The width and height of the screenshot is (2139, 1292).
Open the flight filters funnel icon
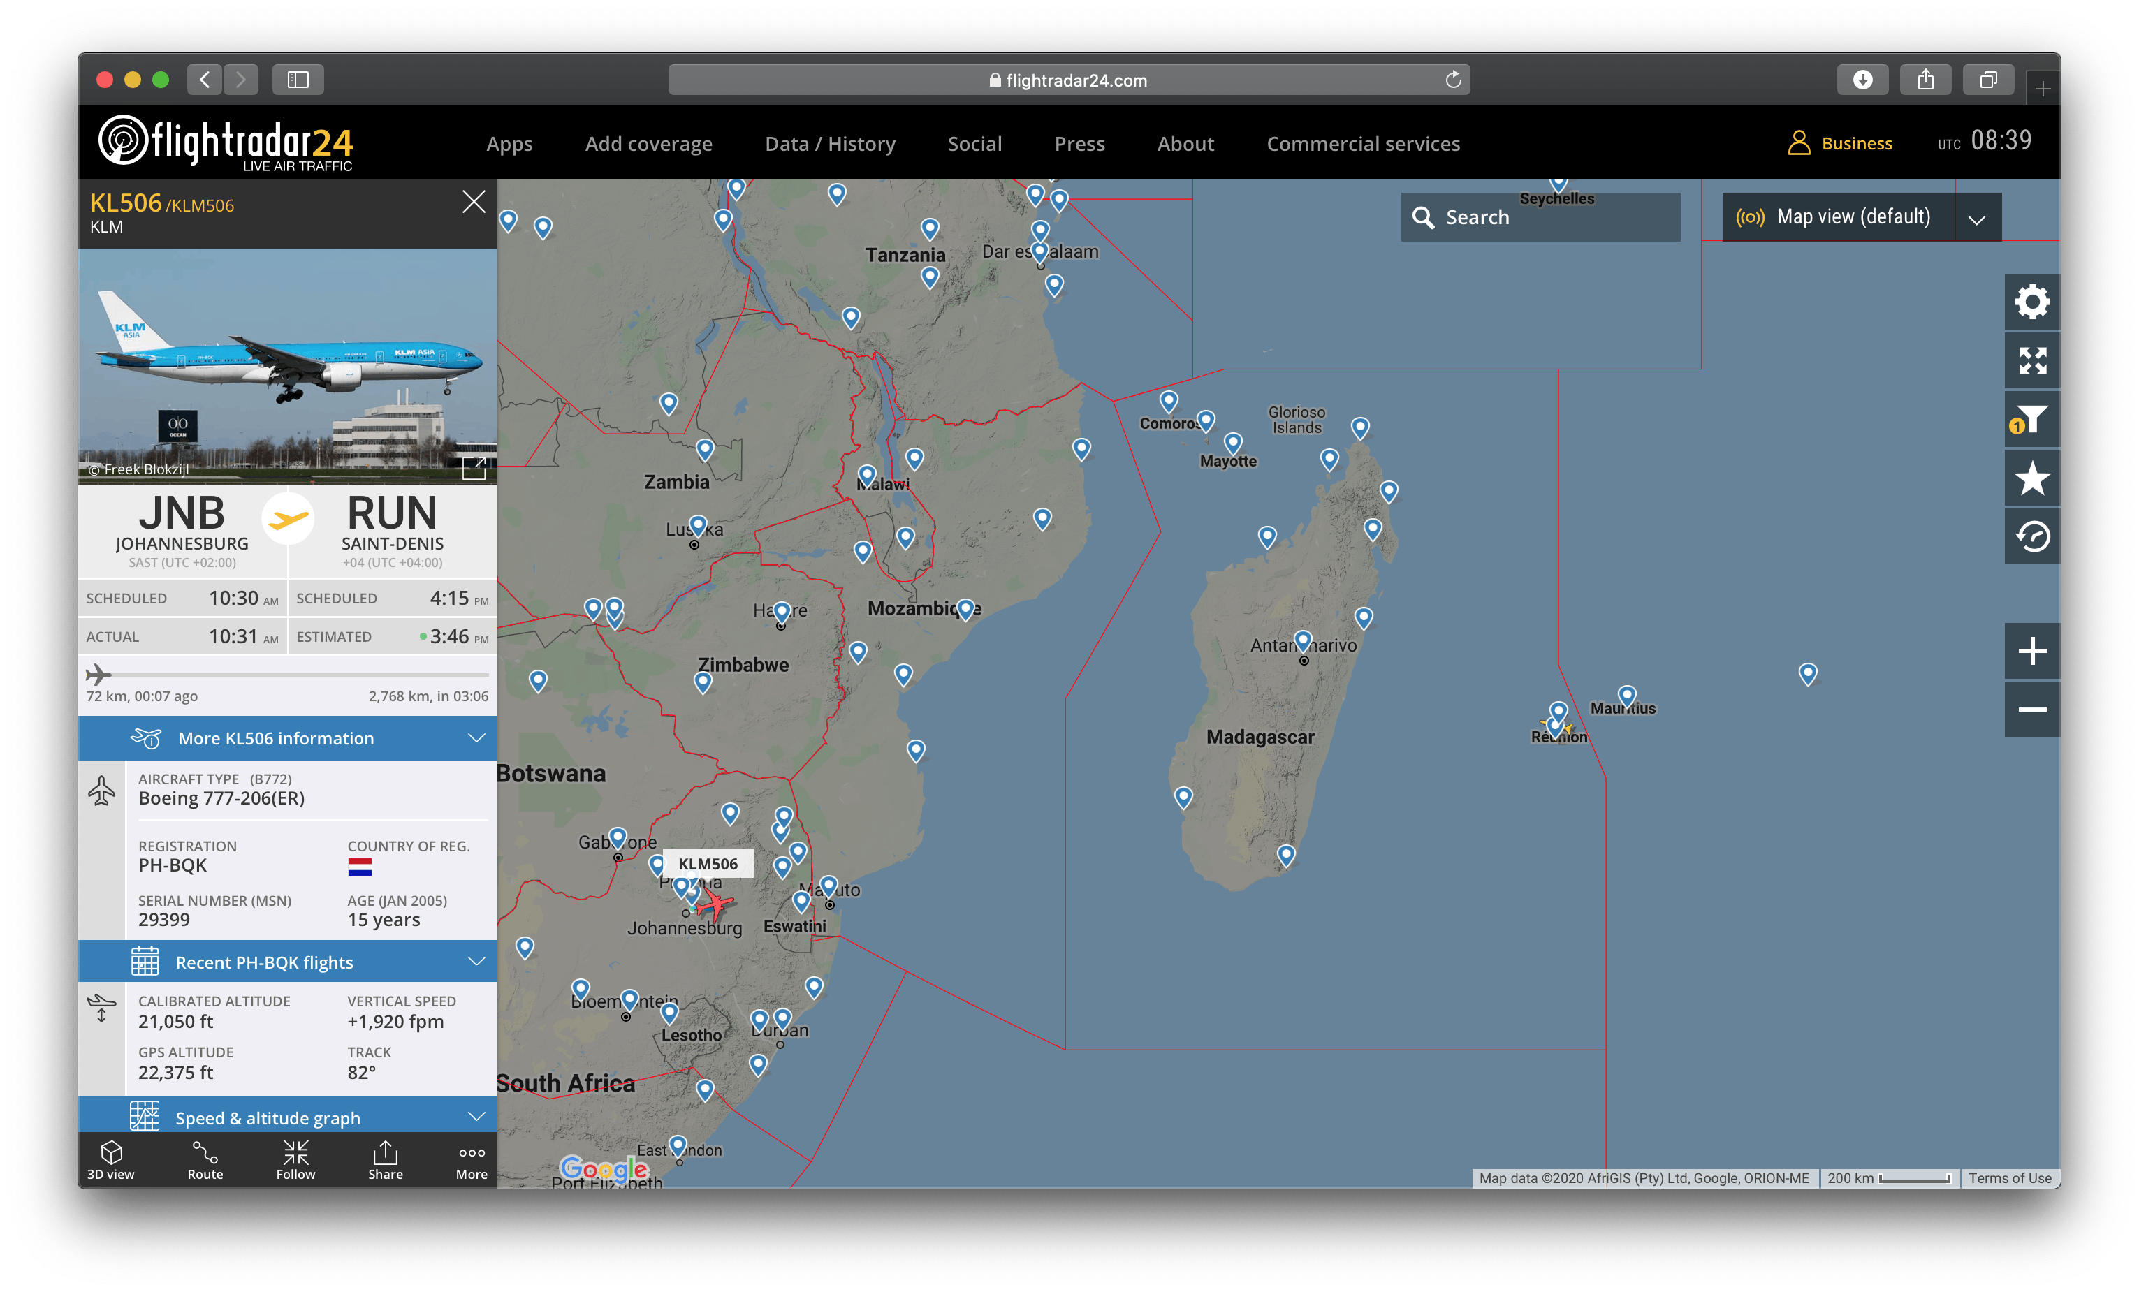pos(2031,420)
